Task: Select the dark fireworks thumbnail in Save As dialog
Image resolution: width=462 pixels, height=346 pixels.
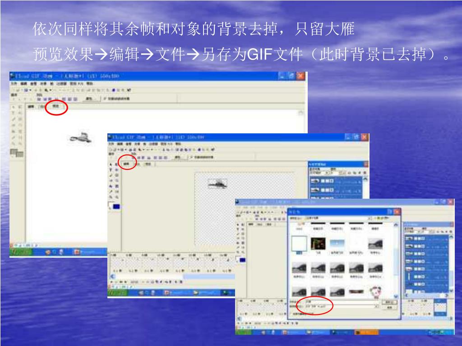Action: [318, 244]
